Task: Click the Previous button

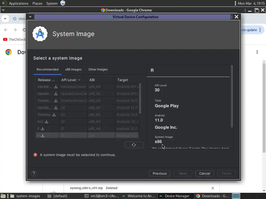Action: (x=160, y=173)
